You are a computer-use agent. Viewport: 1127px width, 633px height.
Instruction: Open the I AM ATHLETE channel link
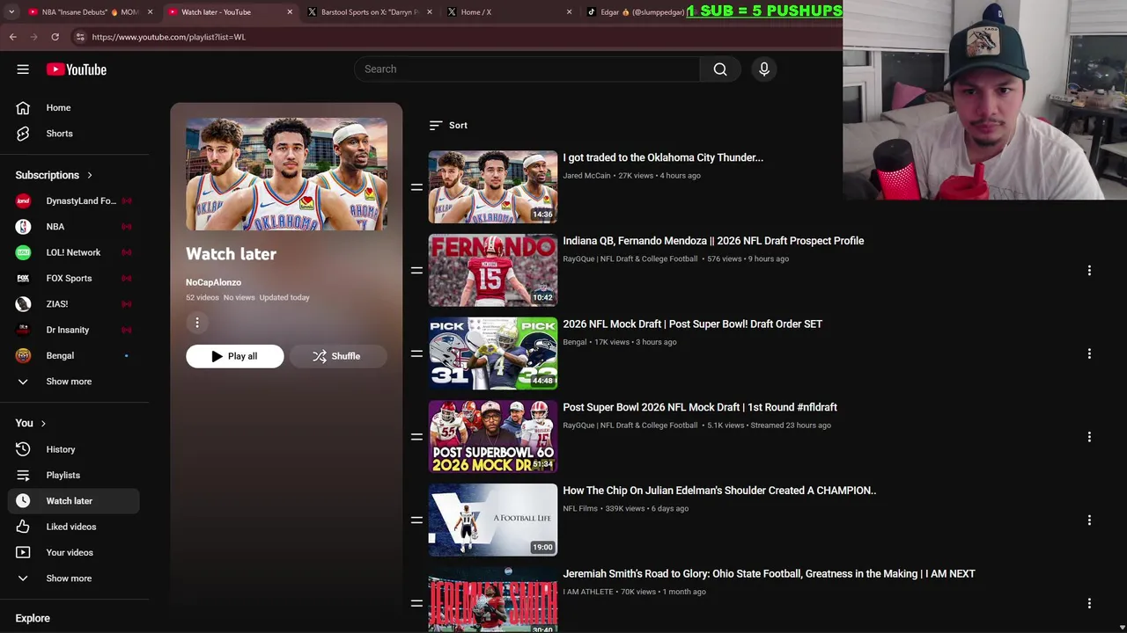(588, 592)
